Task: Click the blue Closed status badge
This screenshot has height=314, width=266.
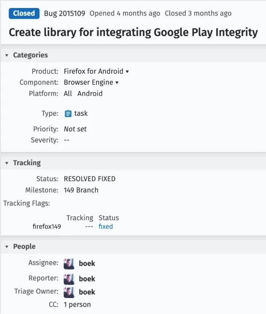Action: coord(24,13)
